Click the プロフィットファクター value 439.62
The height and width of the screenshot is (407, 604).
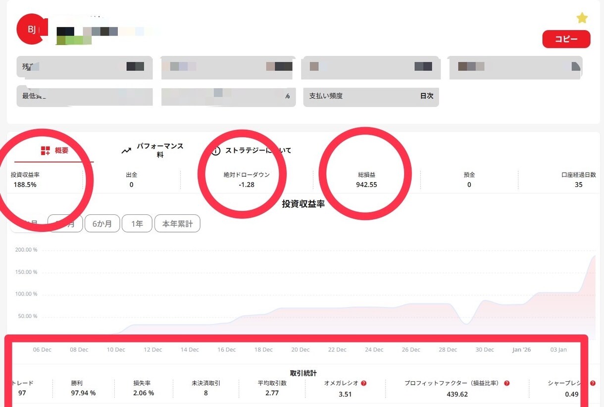coord(457,394)
